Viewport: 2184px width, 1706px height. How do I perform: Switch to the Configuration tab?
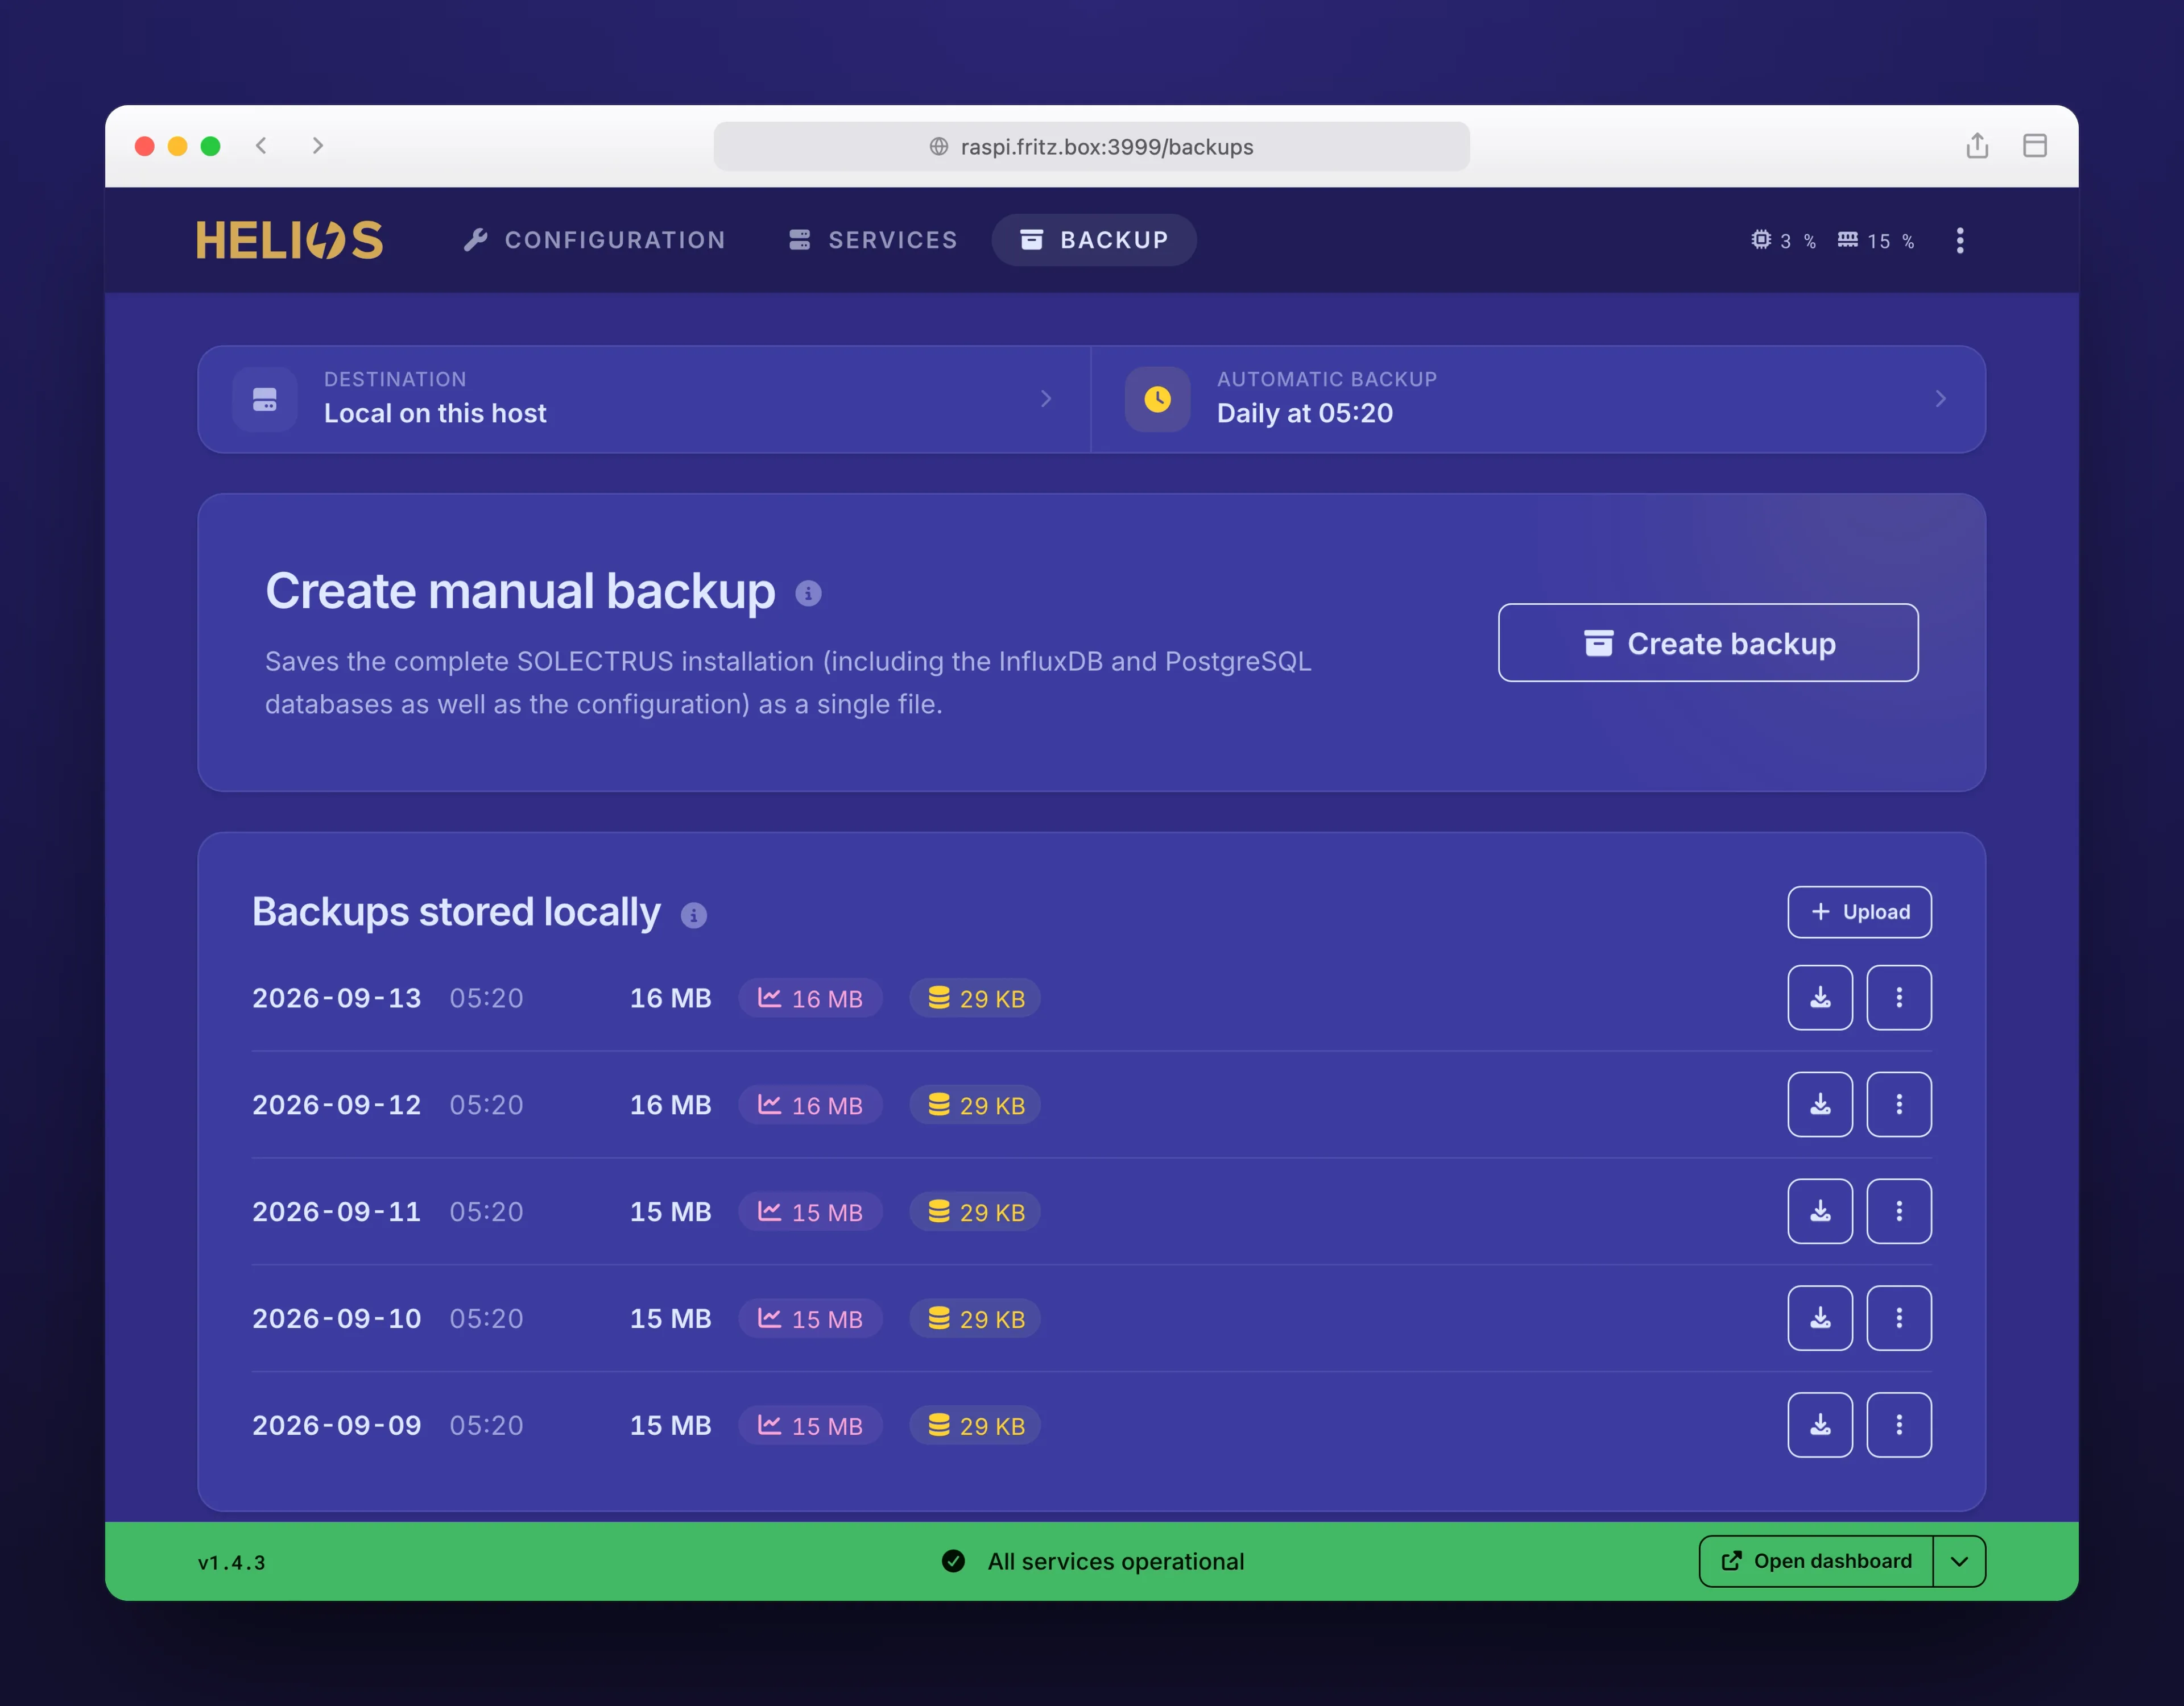pos(595,240)
